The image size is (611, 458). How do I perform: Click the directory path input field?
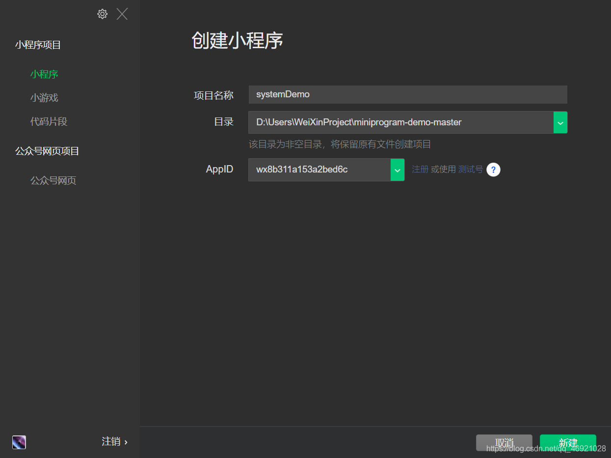pos(401,122)
